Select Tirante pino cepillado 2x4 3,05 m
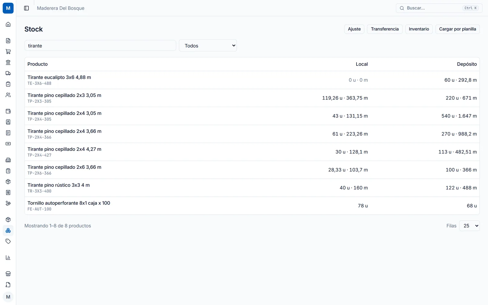 [252, 116]
